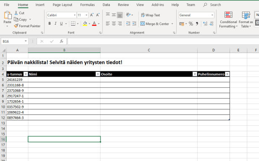Screen dimensions: 259x161
Task: Increase font size with the larger A
Action: tap(92, 15)
